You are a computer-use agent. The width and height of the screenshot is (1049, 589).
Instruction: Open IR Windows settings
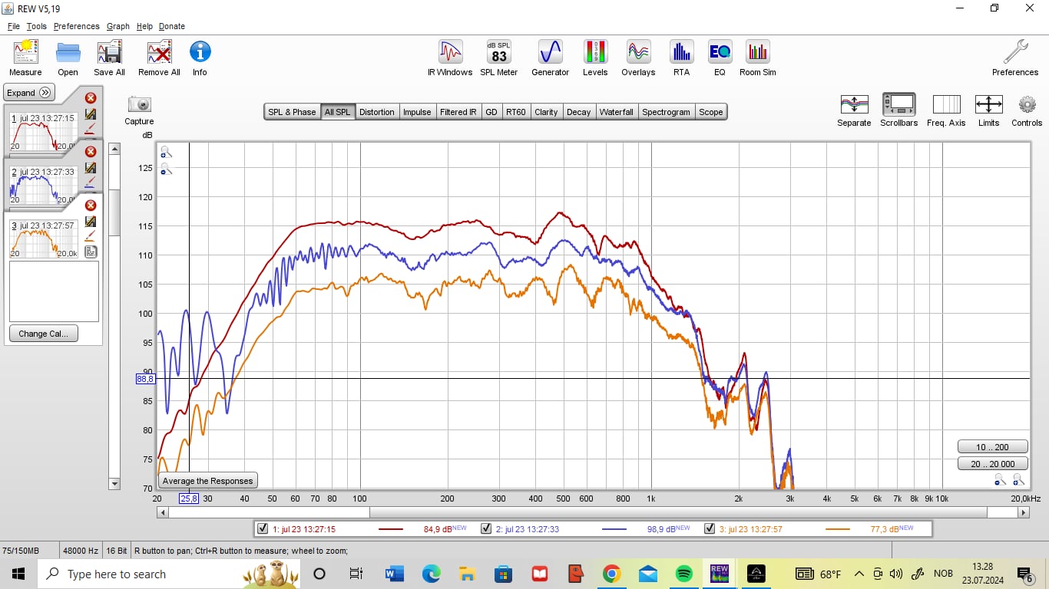[x=450, y=53]
